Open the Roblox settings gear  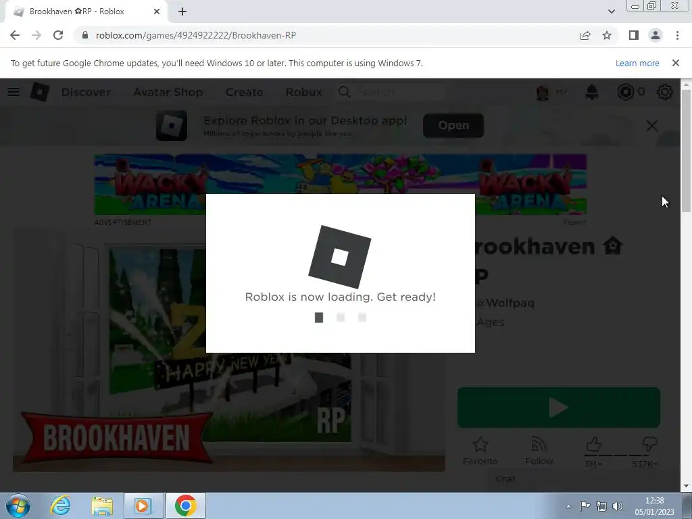(x=665, y=92)
